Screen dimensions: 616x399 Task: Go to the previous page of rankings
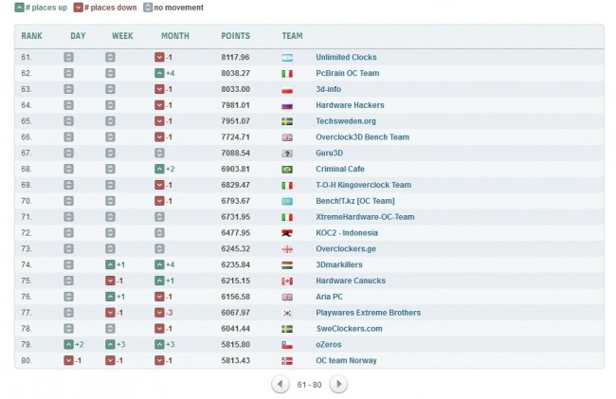tap(281, 384)
